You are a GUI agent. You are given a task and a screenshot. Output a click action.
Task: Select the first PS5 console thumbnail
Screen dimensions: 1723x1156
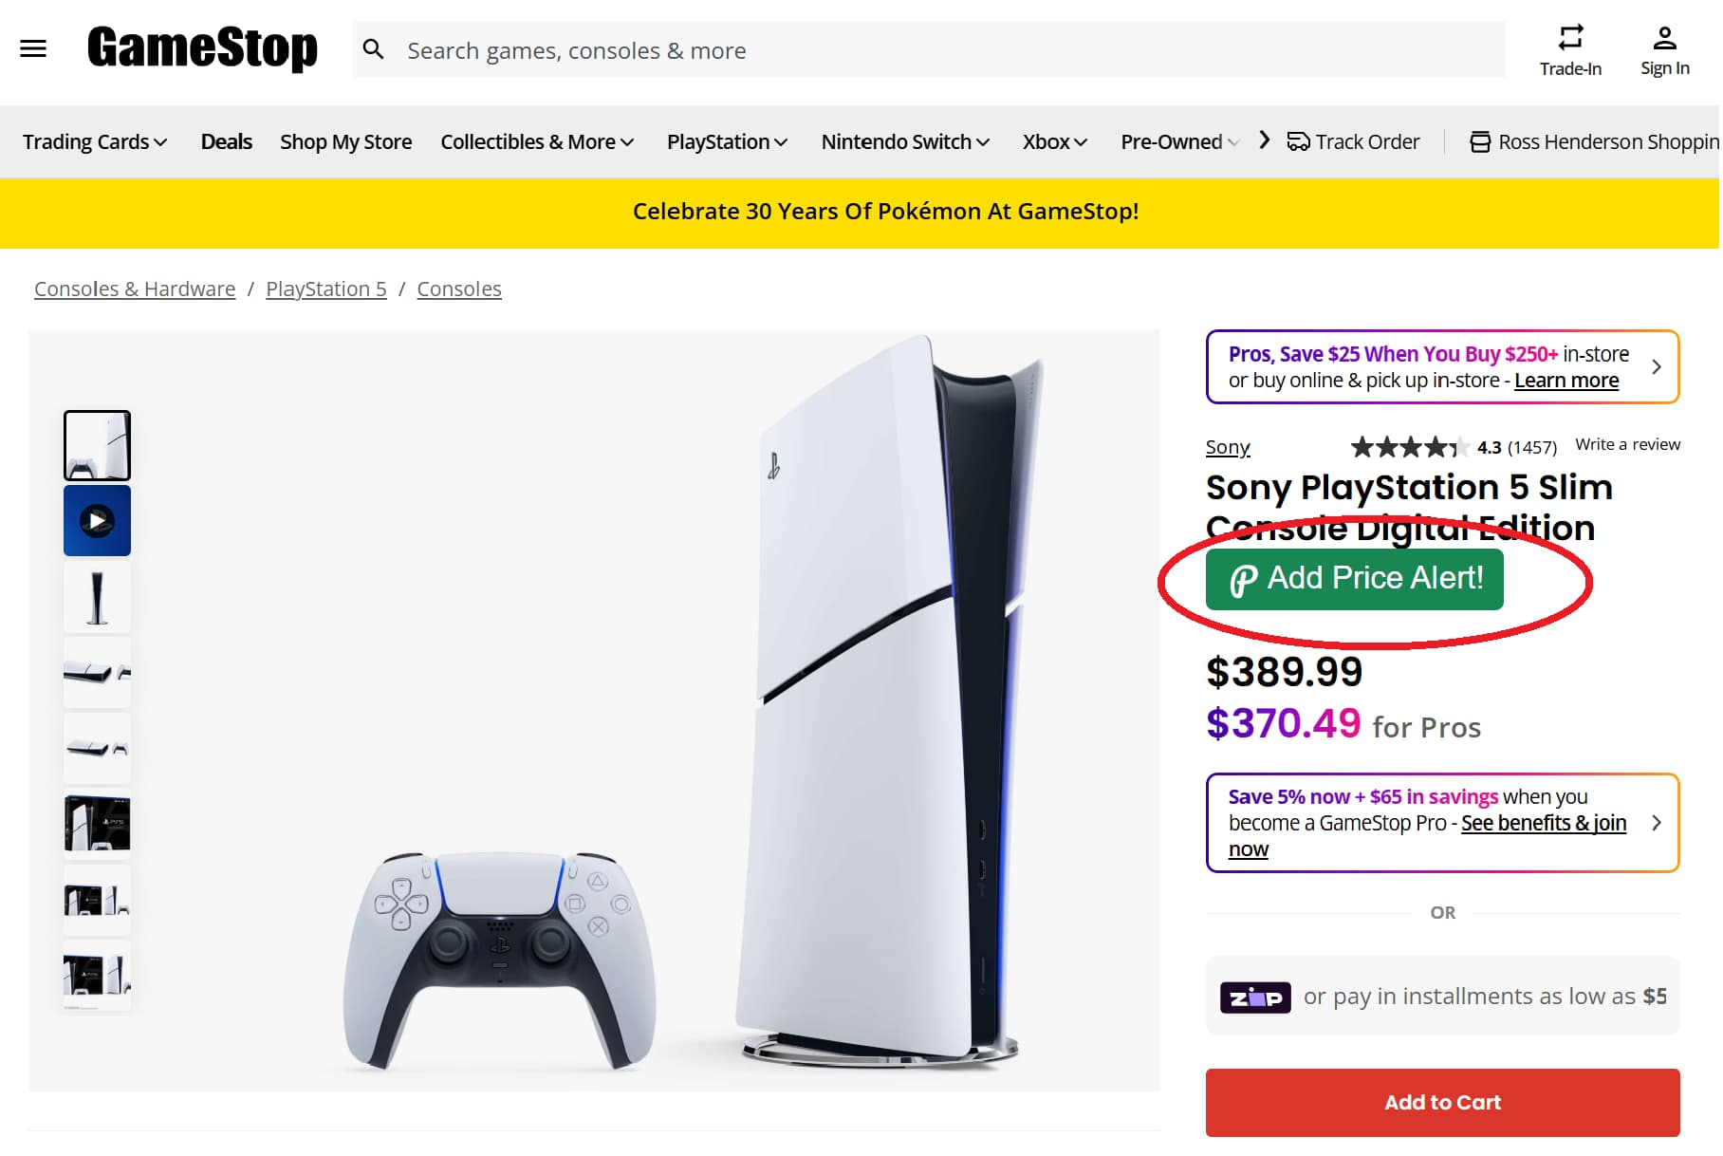[96, 444]
